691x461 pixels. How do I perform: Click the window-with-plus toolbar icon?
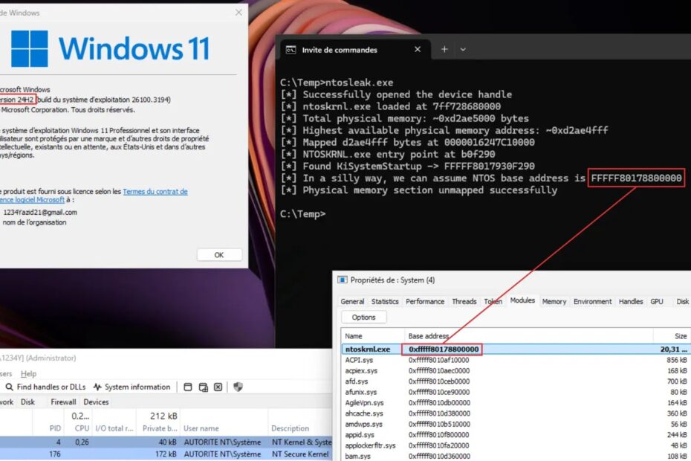point(203,387)
